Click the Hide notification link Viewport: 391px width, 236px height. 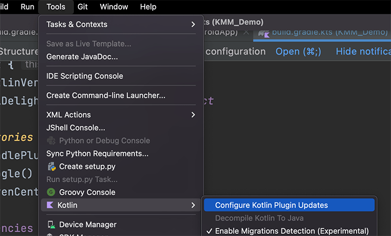pos(363,51)
